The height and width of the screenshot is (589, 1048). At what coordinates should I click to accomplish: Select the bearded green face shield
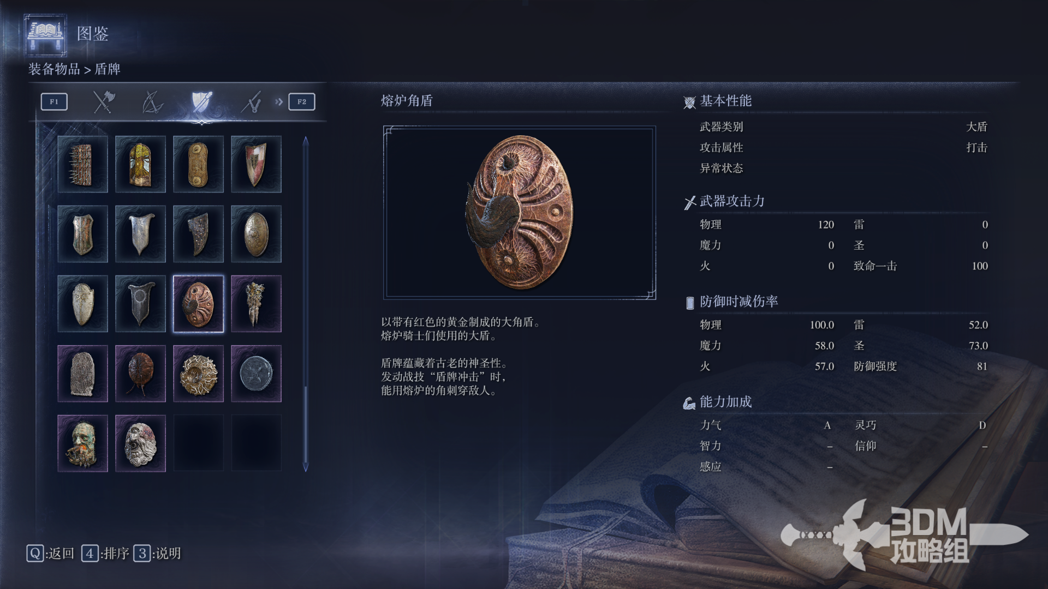83,443
